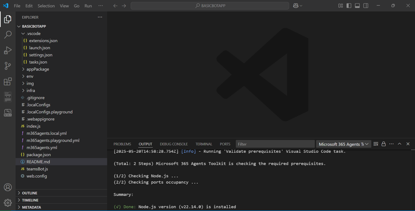Open panel more actions ellipsis
This screenshot has width=415, height=211.
[x=391, y=144]
